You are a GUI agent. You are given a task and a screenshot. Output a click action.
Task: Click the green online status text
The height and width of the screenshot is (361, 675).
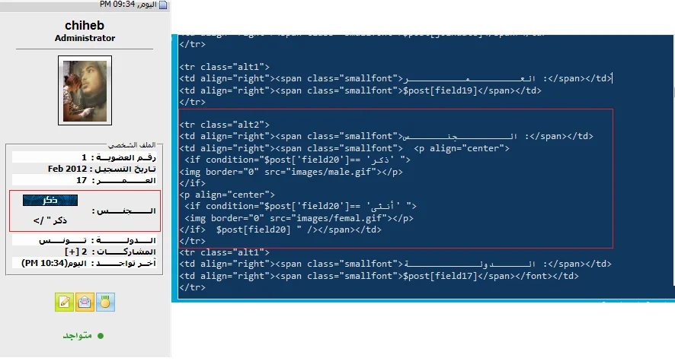[78, 335]
